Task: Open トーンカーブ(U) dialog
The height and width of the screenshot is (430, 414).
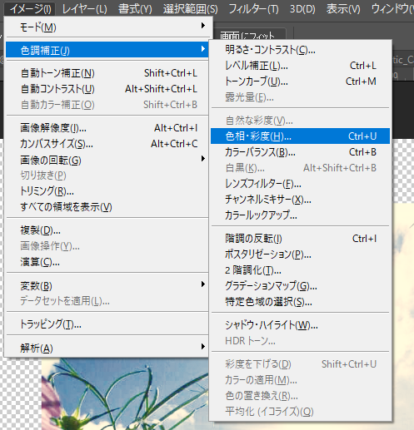Action: pyautogui.click(x=300, y=82)
